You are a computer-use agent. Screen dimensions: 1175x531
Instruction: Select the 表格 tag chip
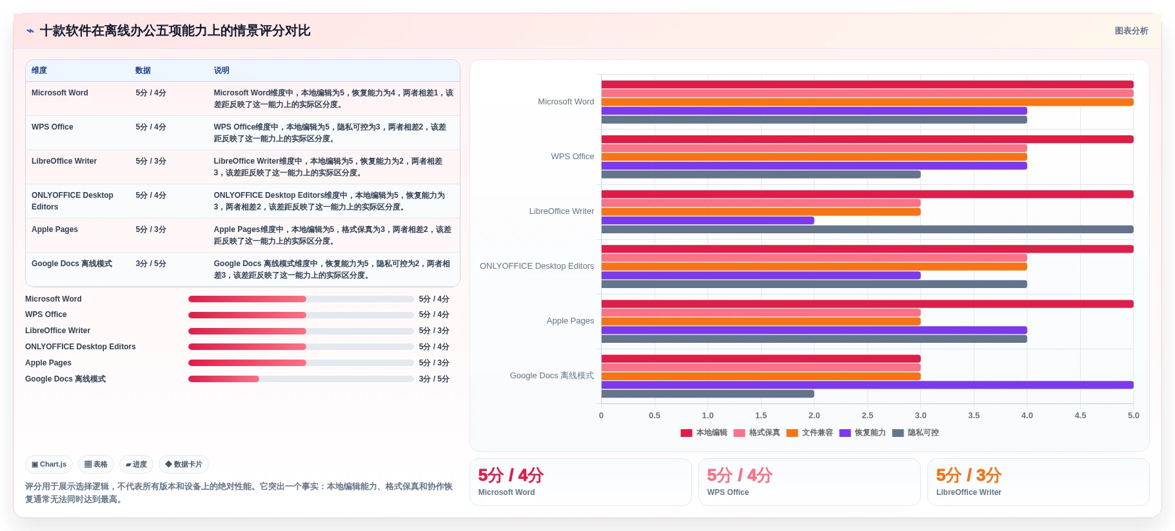[x=96, y=464]
